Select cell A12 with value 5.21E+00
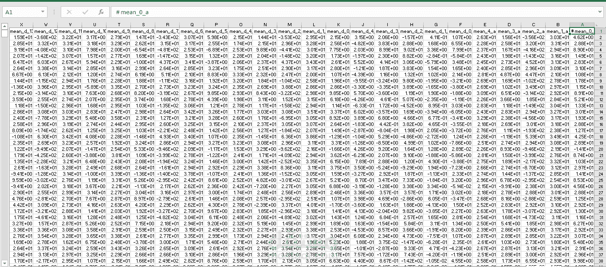Screen dimensions: 606x267 pos(582,99)
